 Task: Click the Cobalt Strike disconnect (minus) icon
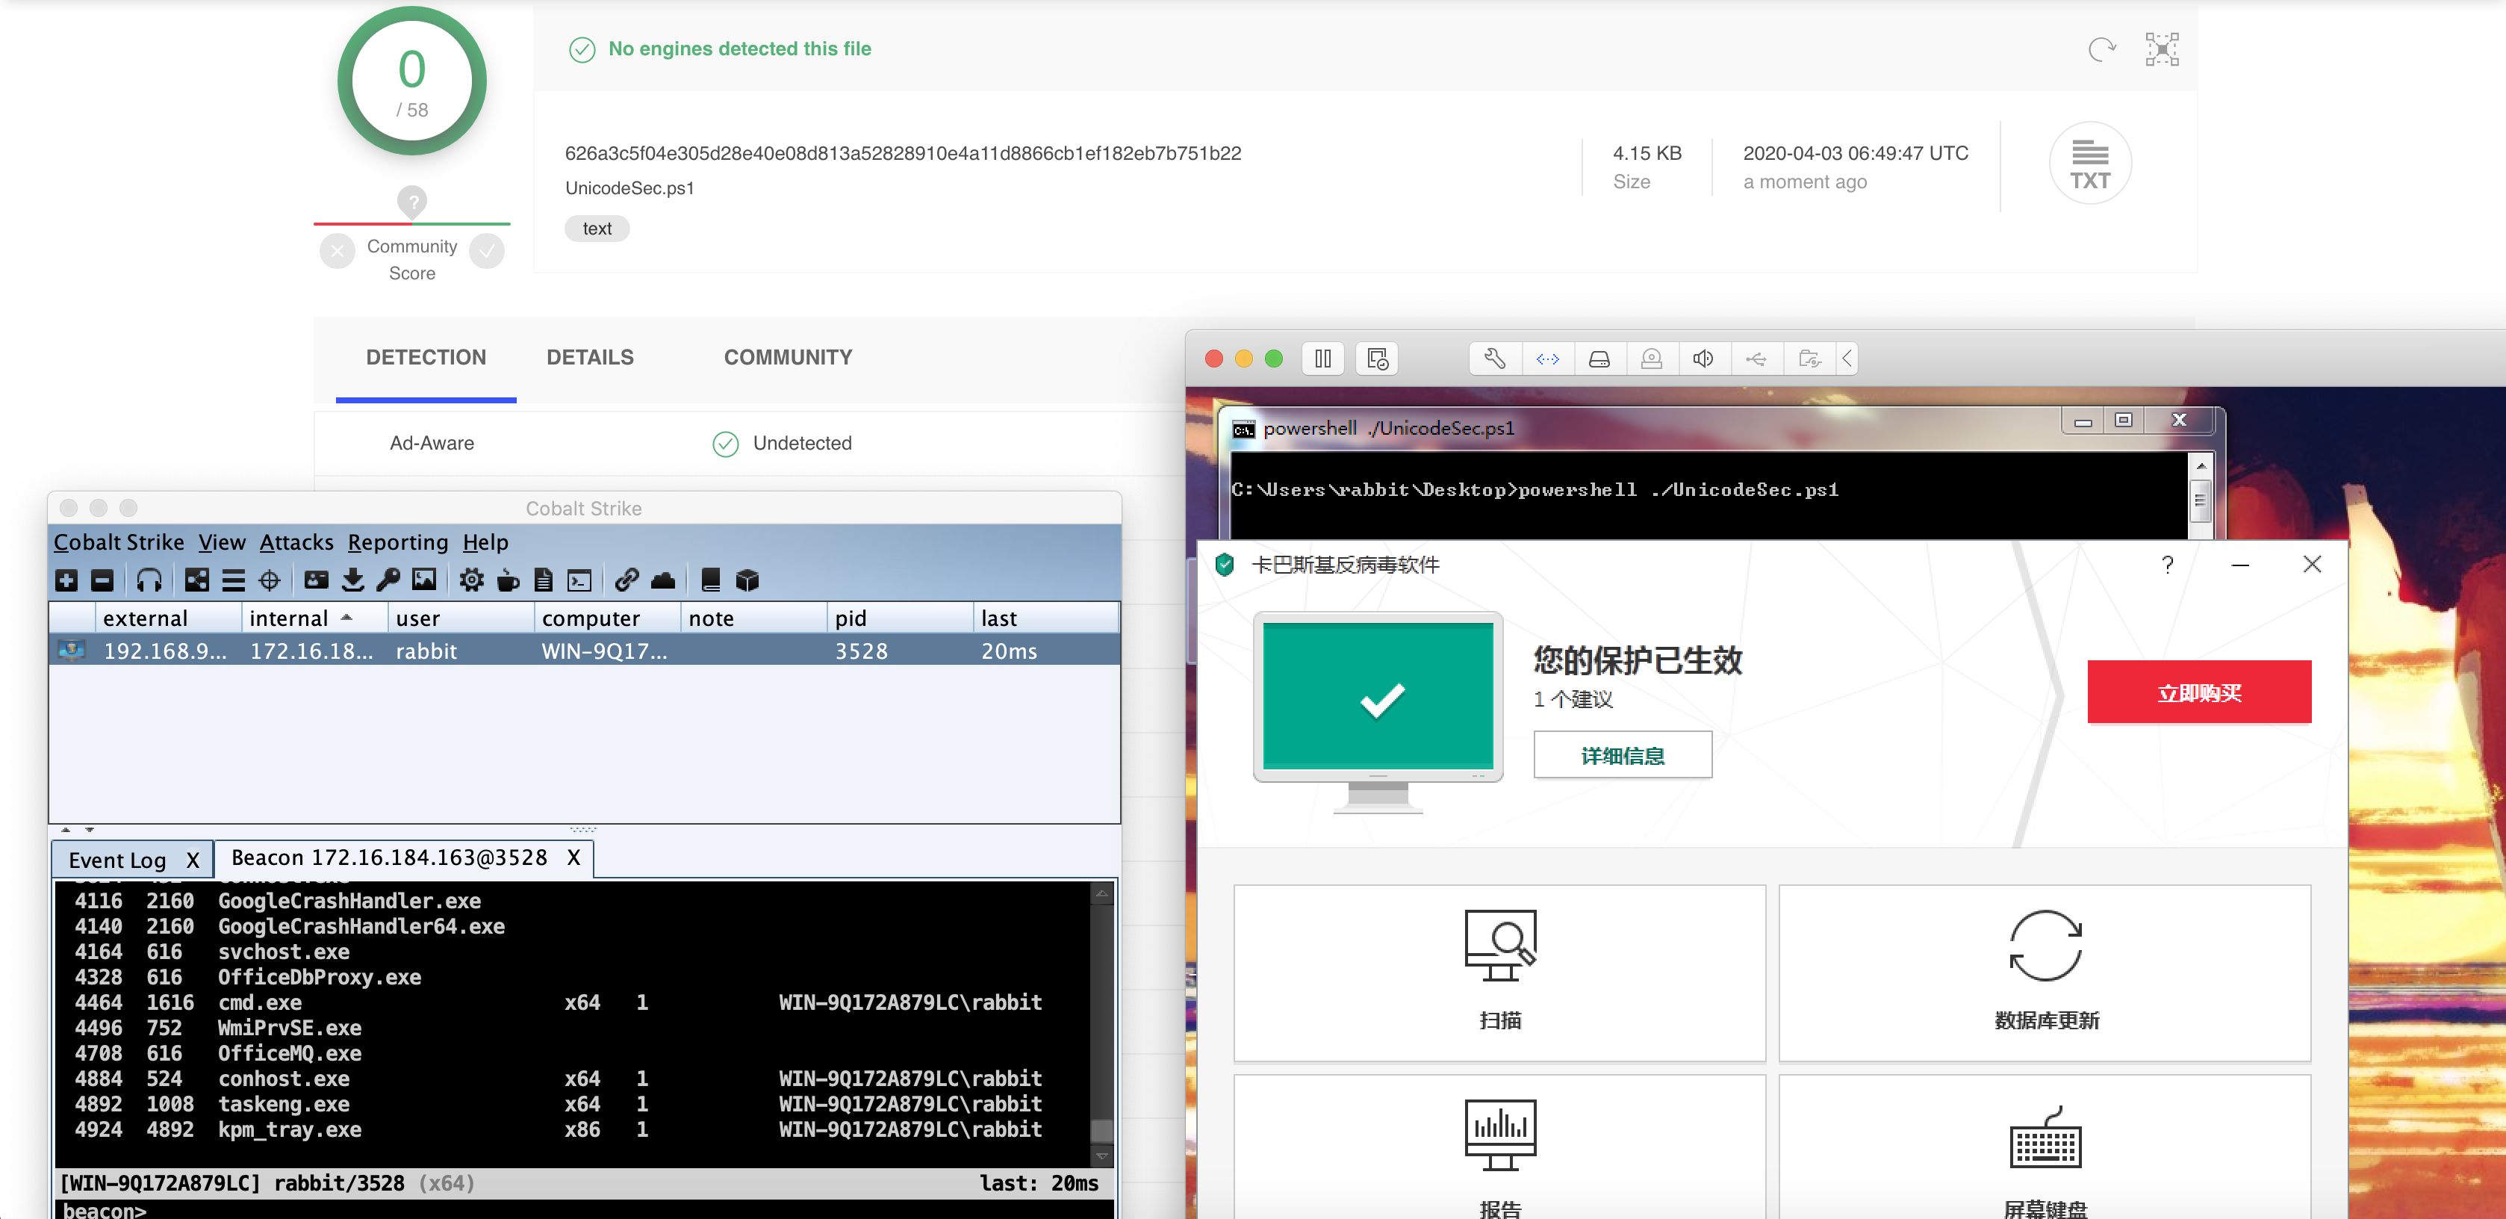(x=102, y=581)
